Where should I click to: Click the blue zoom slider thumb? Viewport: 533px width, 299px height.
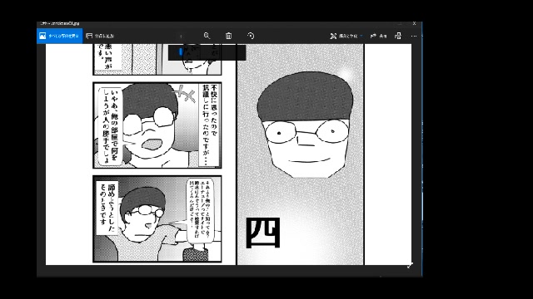[x=181, y=51]
